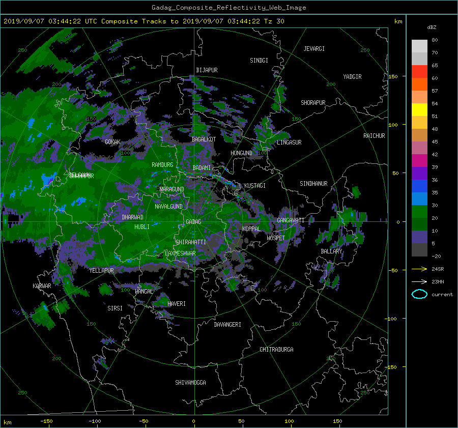This screenshot has height=428, width=458.
Task: Click the GADAG radar center label
Action: pyautogui.click(x=193, y=222)
